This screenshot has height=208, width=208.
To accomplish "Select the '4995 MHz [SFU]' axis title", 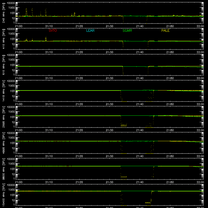I will coord(4,143).
